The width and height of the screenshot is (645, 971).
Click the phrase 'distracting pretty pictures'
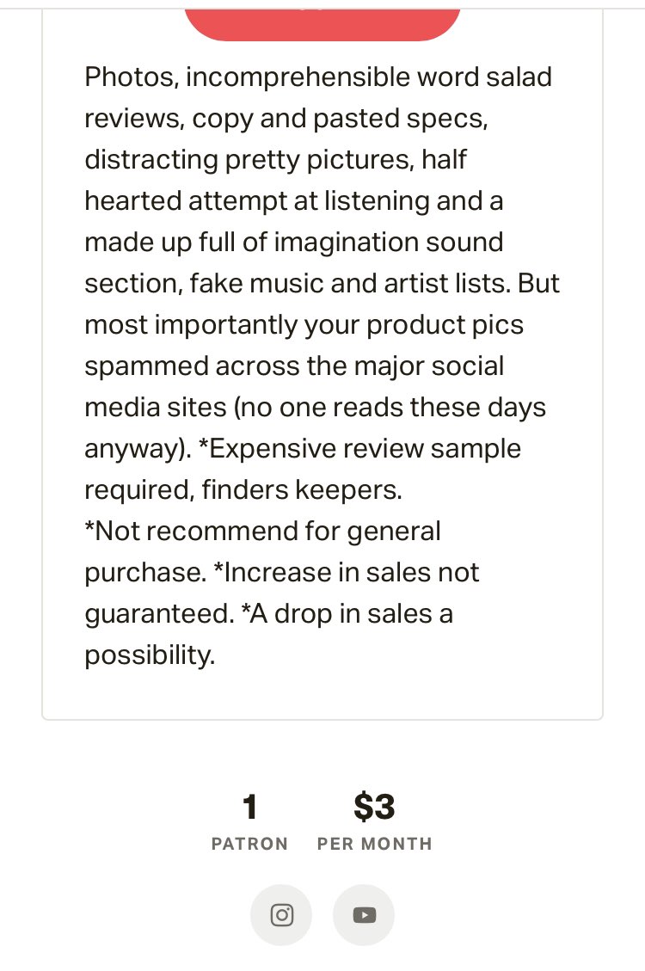click(x=249, y=160)
